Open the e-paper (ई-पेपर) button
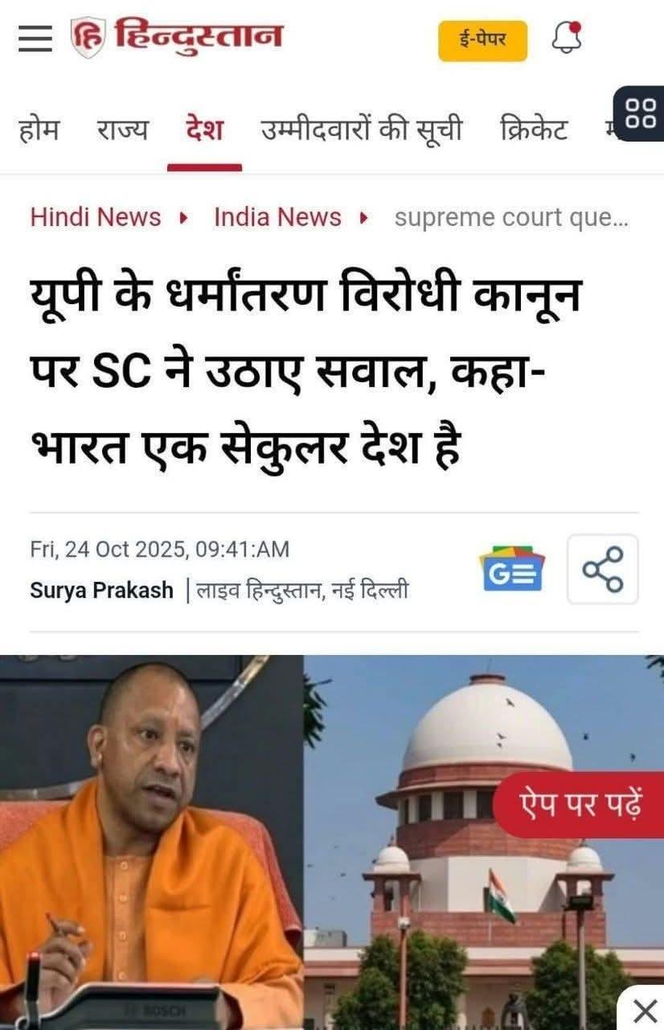664x1030 pixels. point(482,40)
